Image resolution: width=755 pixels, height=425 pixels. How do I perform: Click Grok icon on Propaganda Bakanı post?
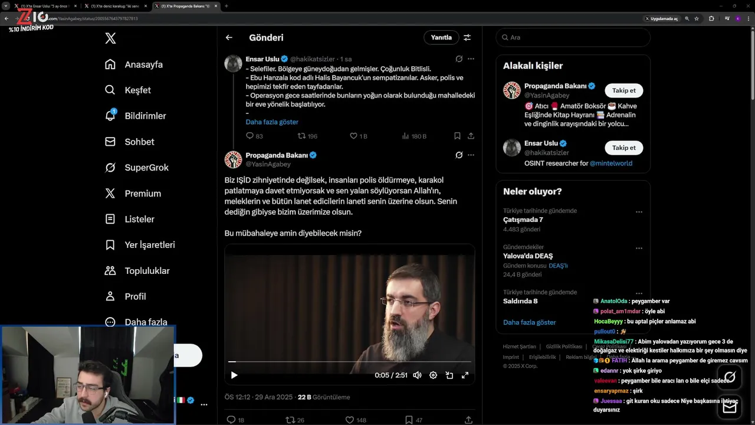[459, 155]
